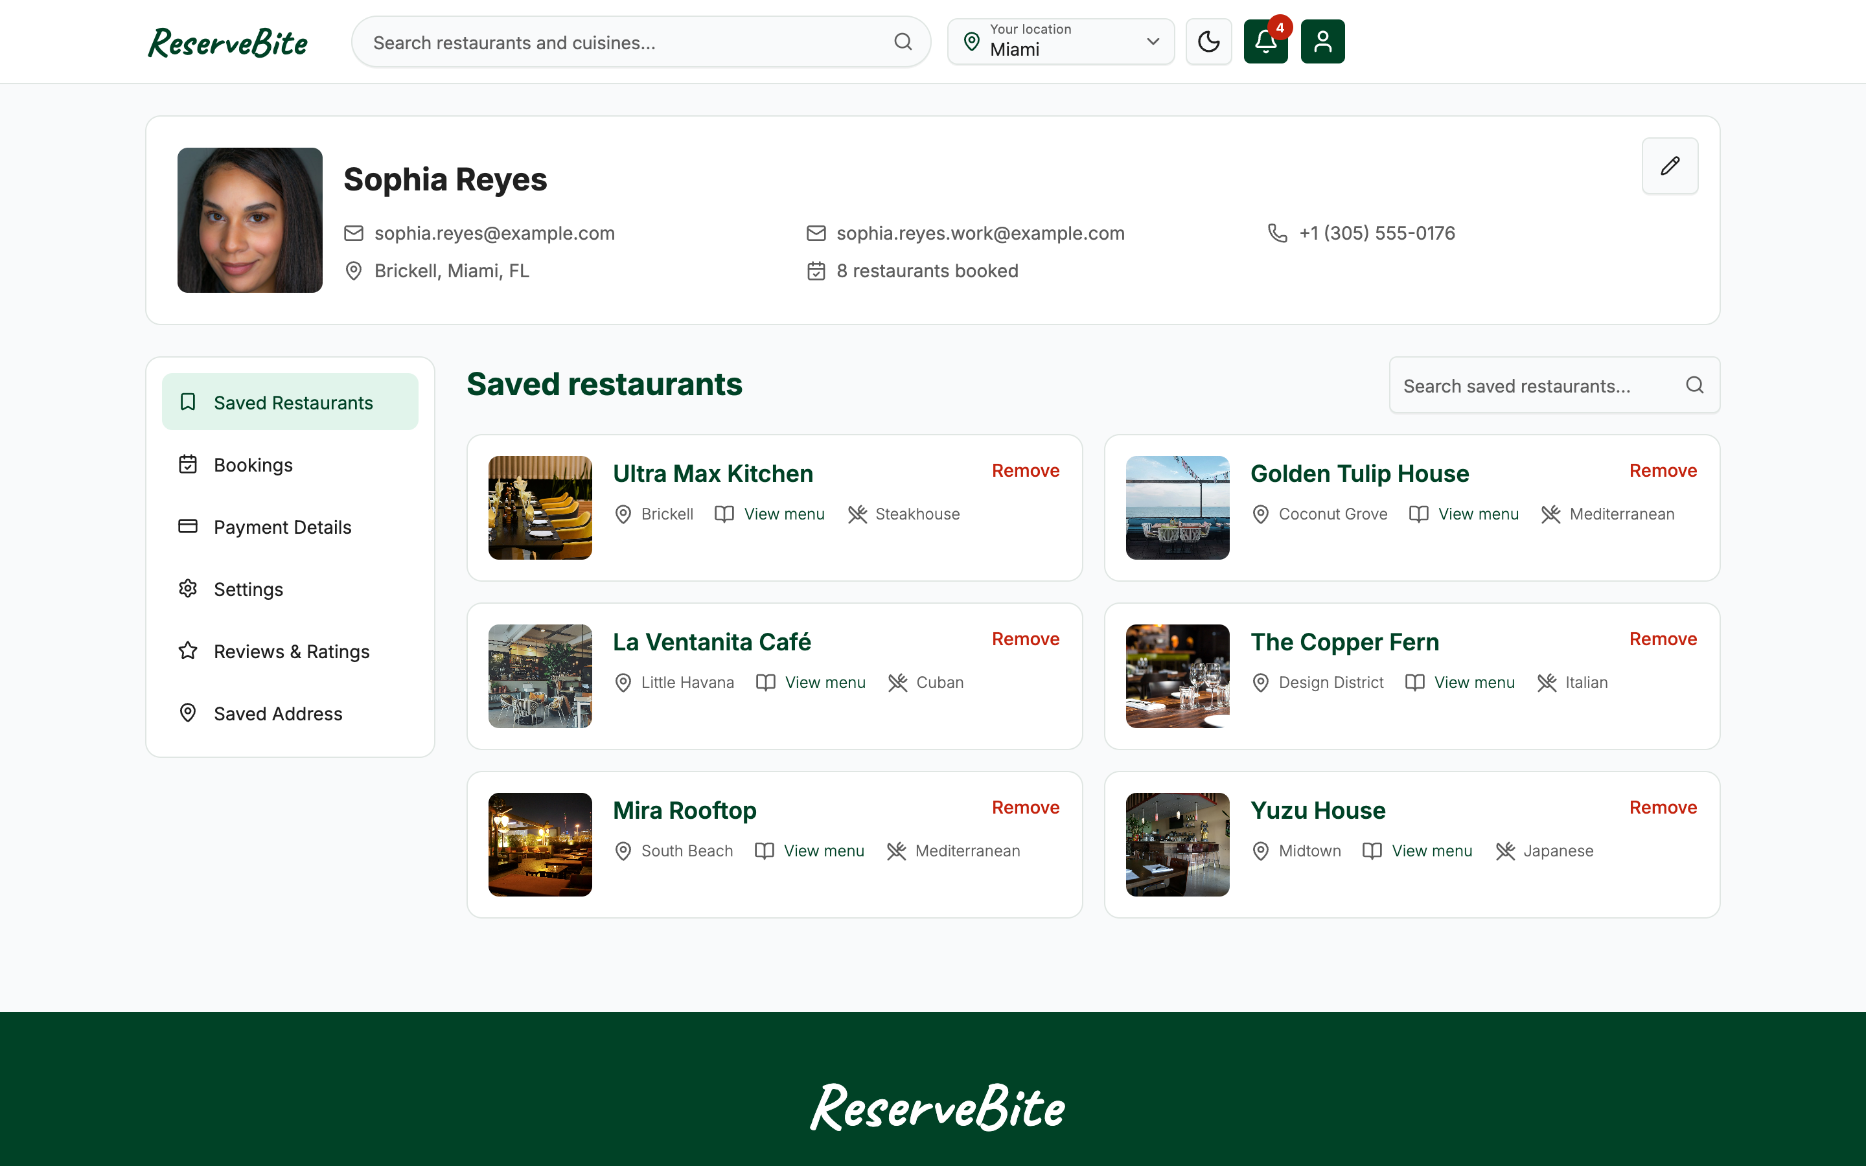1866x1166 pixels.
Task: Remove Mira Rooftop from saved
Action: [x=1026, y=807]
